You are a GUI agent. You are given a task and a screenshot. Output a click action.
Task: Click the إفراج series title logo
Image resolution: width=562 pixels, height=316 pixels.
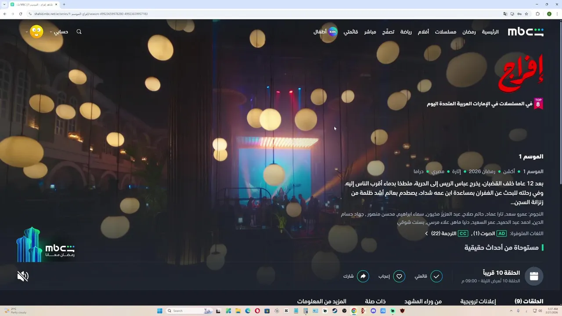tap(521, 73)
